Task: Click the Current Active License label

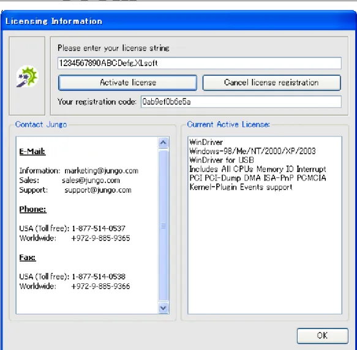Action: (x=228, y=124)
